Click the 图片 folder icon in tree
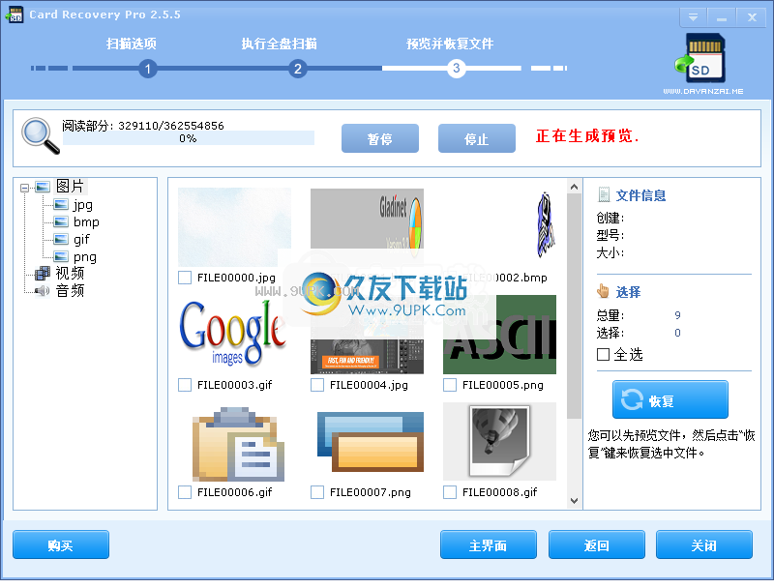The image size is (774, 588). [43, 187]
